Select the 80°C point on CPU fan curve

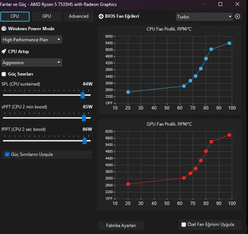coord(206,59)
